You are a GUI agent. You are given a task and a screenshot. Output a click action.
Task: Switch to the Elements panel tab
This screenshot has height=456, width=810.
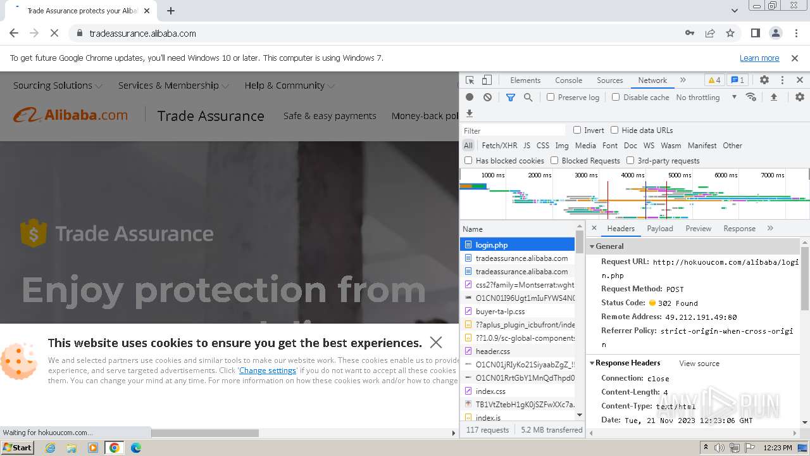click(525, 80)
